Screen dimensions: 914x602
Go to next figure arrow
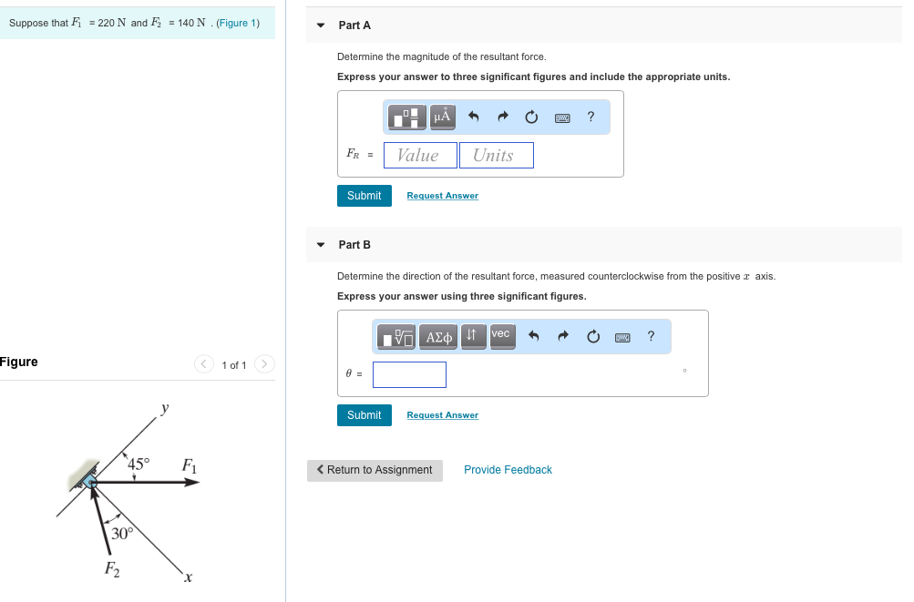click(x=264, y=364)
